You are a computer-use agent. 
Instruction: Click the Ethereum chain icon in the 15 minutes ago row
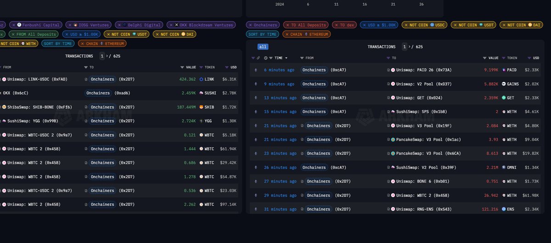(x=256, y=112)
